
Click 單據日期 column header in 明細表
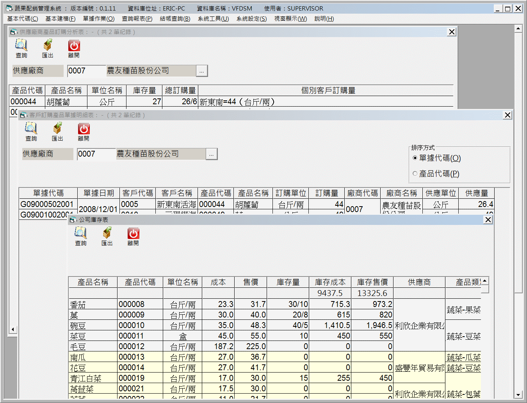[98, 193]
